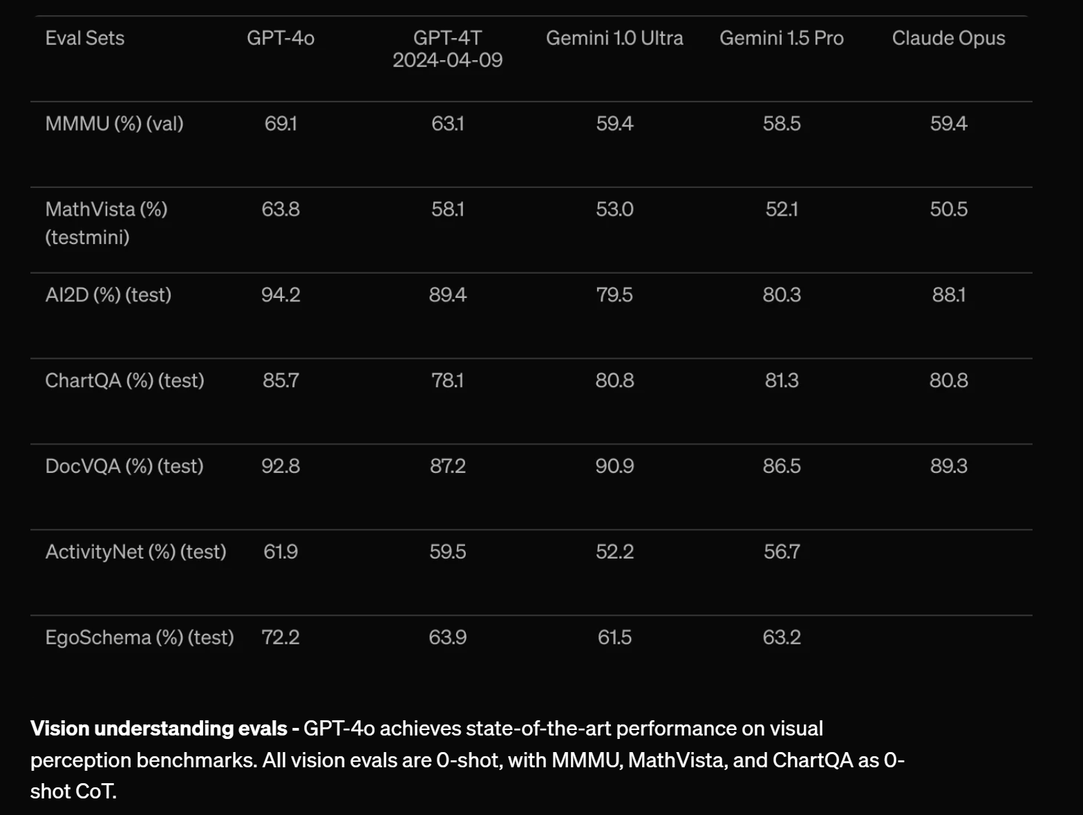
Task: Click the GPT-4T 2024-04-09 header
Action: (448, 49)
